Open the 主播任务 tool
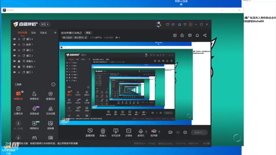This screenshot has height=155, width=276. pyautogui.click(x=18, y=110)
